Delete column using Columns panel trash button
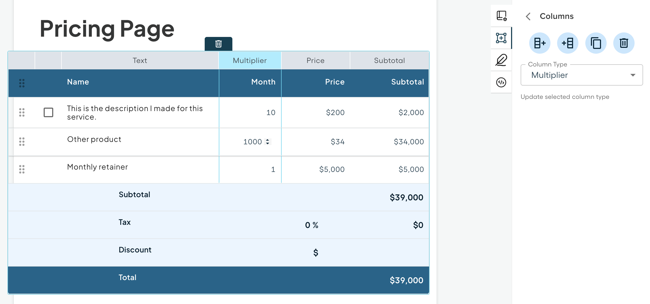650x304 pixels. [x=624, y=43]
